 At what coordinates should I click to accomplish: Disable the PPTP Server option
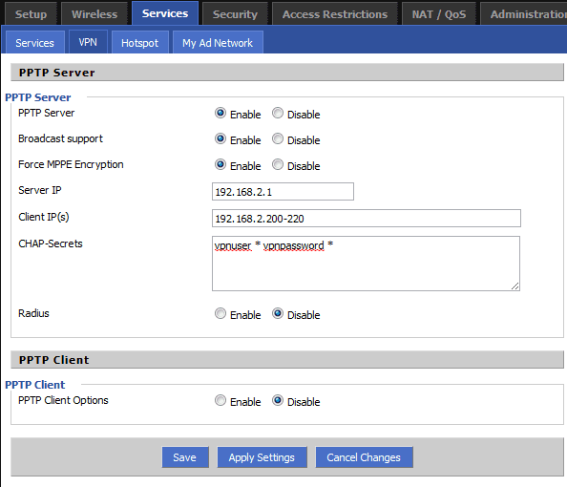click(x=278, y=114)
